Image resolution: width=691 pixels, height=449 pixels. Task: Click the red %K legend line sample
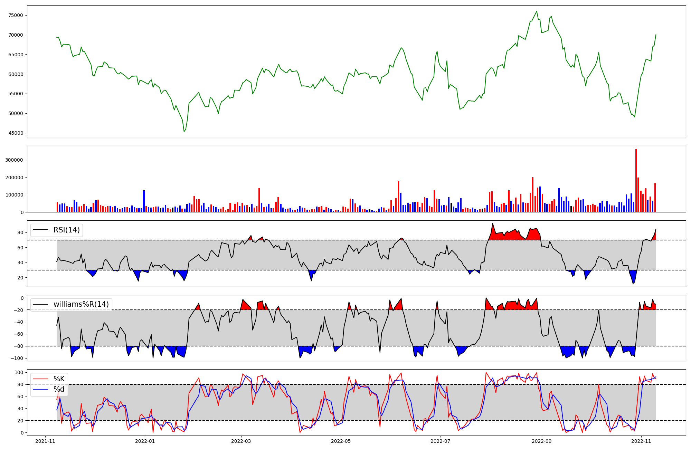click(x=40, y=379)
